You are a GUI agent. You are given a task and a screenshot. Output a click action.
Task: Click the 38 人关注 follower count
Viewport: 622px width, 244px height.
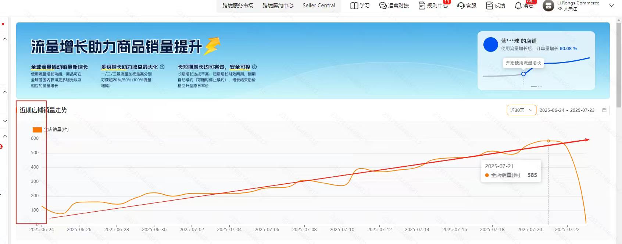coord(567,8)
